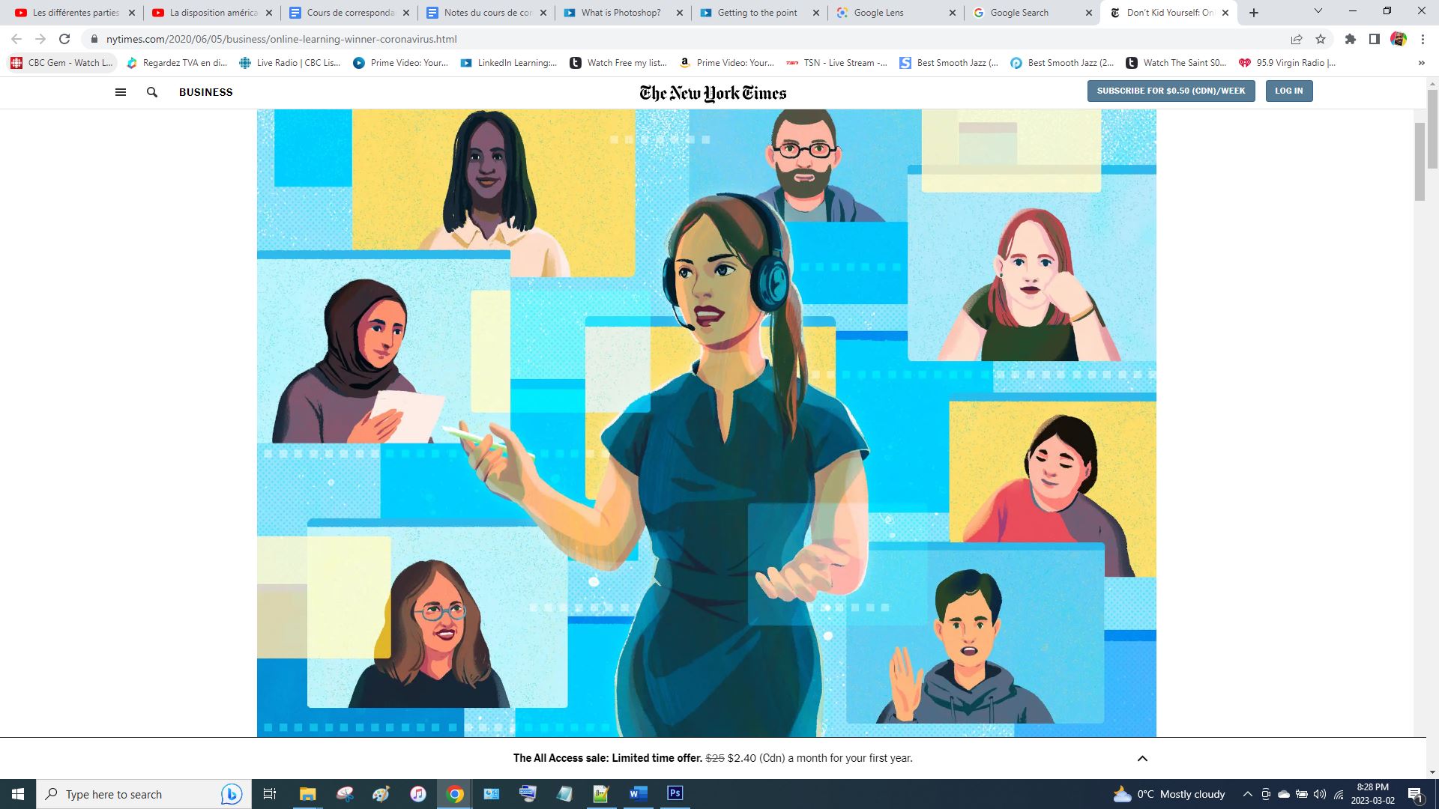Open the NYT hamburger sections menu
1439x809 pixels.
click(x=120, y=92)
